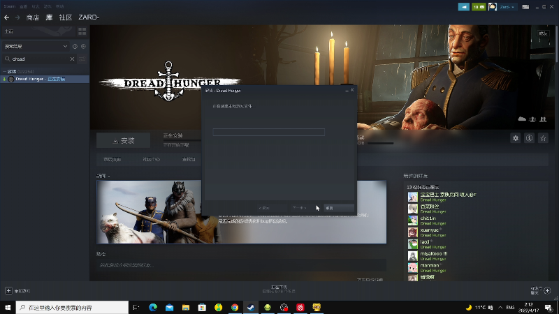559x314 pixels.
Task: Open Google Chrome on taskbar
Action: coord(235,307)
